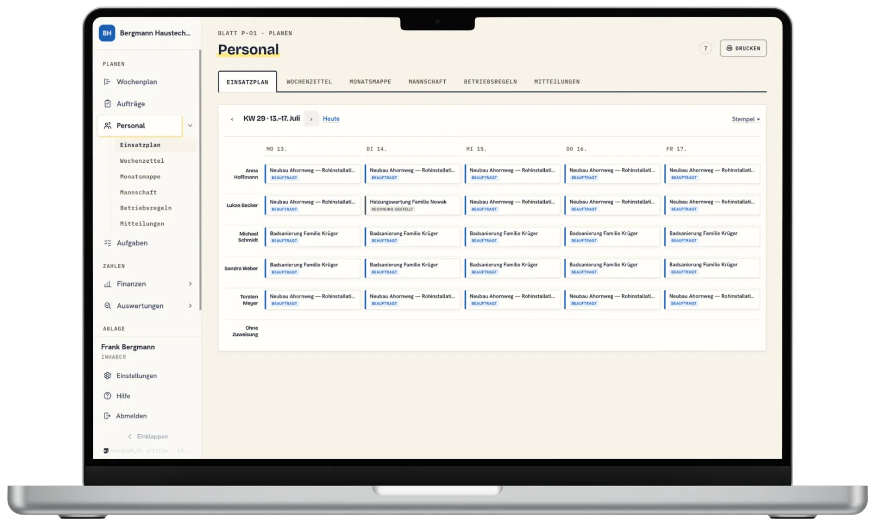Click the Rechnung gestellt status badge
Image resolution: width=875 pixels, height=525 pixels.
coord(392,209)
